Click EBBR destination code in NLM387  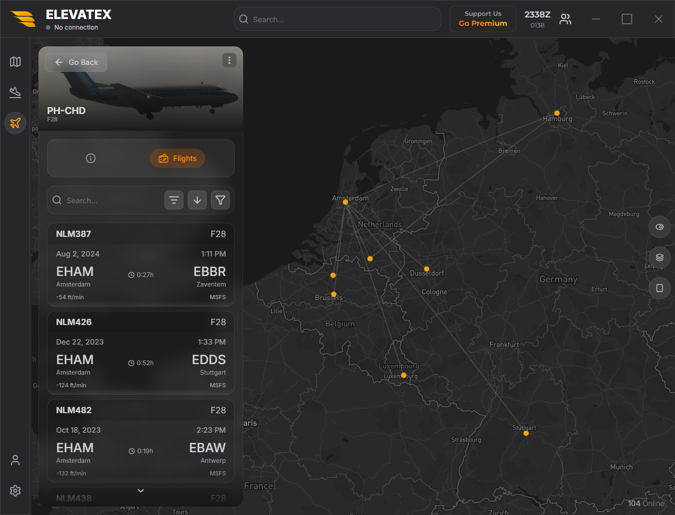point(210,272)
